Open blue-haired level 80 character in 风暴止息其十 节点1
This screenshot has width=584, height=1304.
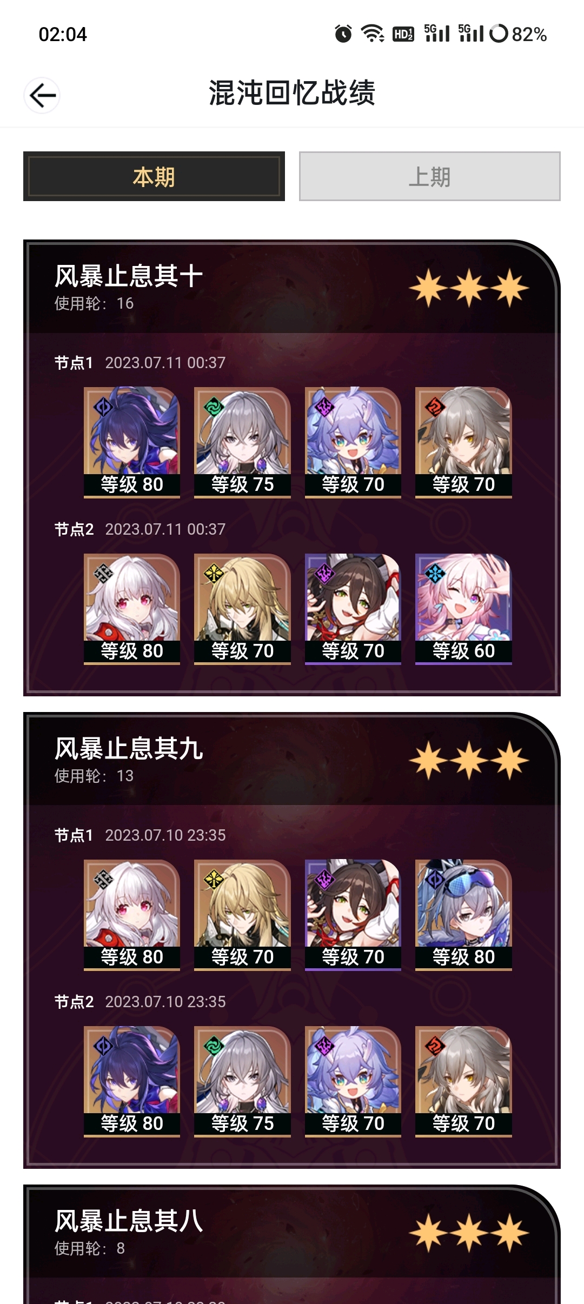pos(132,442)
